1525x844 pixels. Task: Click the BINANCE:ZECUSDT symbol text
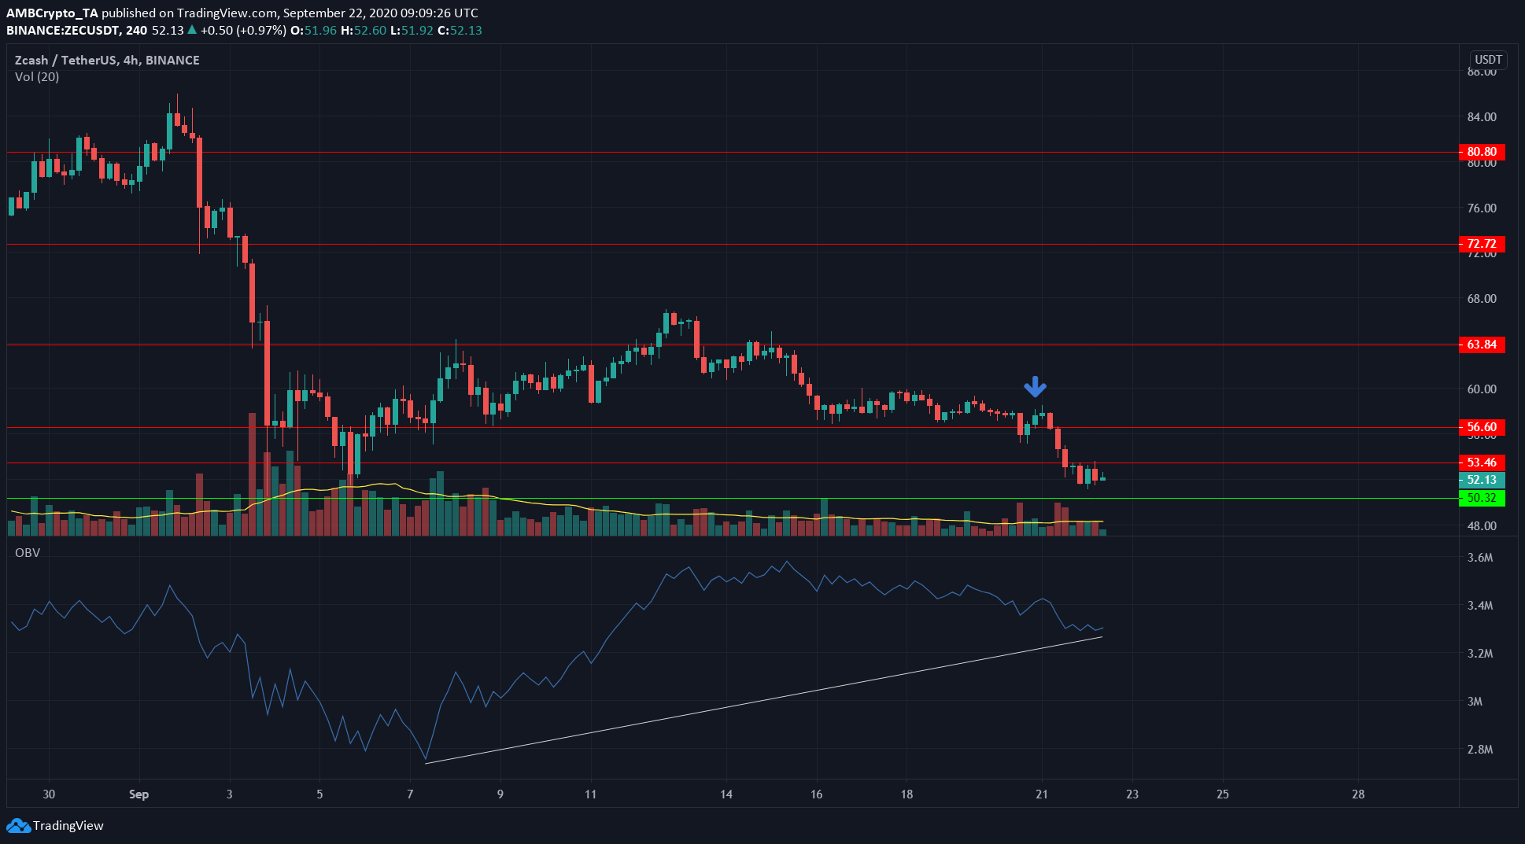tap(64, 31)
